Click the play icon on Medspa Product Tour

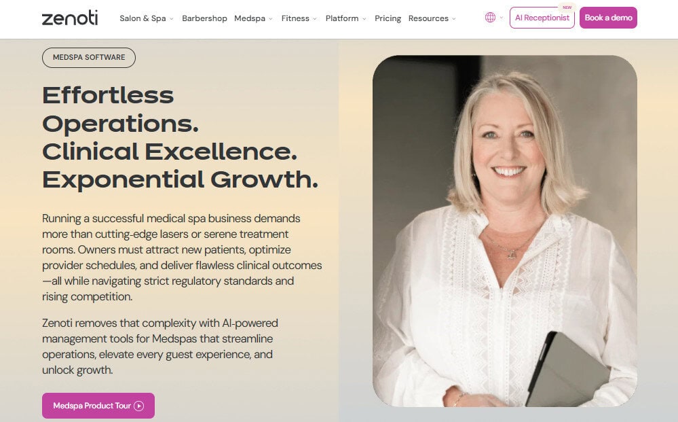[139, 406]
